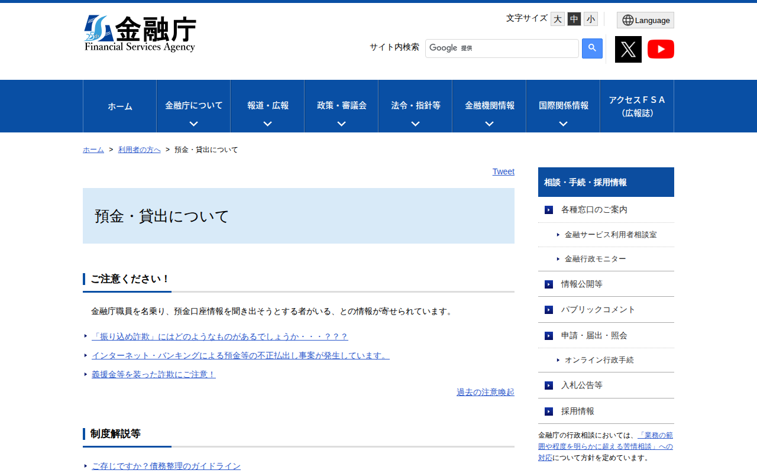Click the square bullet beside 入札公告等

[549, 385]
